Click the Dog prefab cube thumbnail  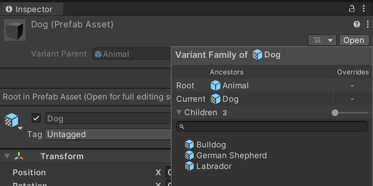(x=15, y=30)
